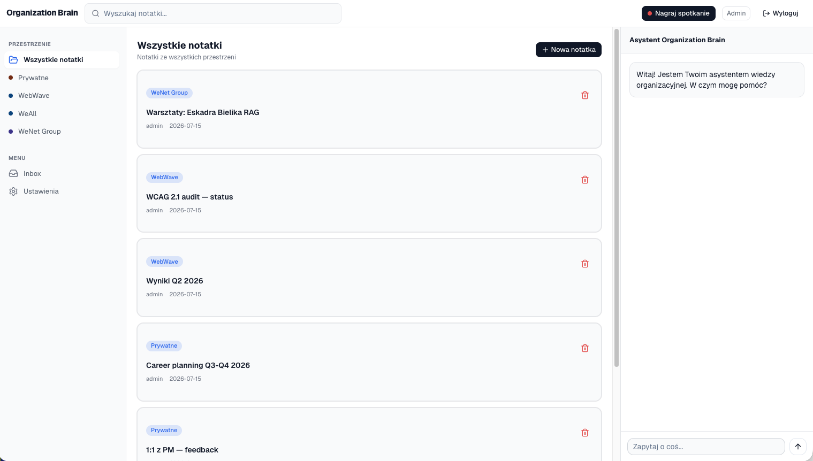
Task: Log out using Wyloguj
Action: click(781, 13)
